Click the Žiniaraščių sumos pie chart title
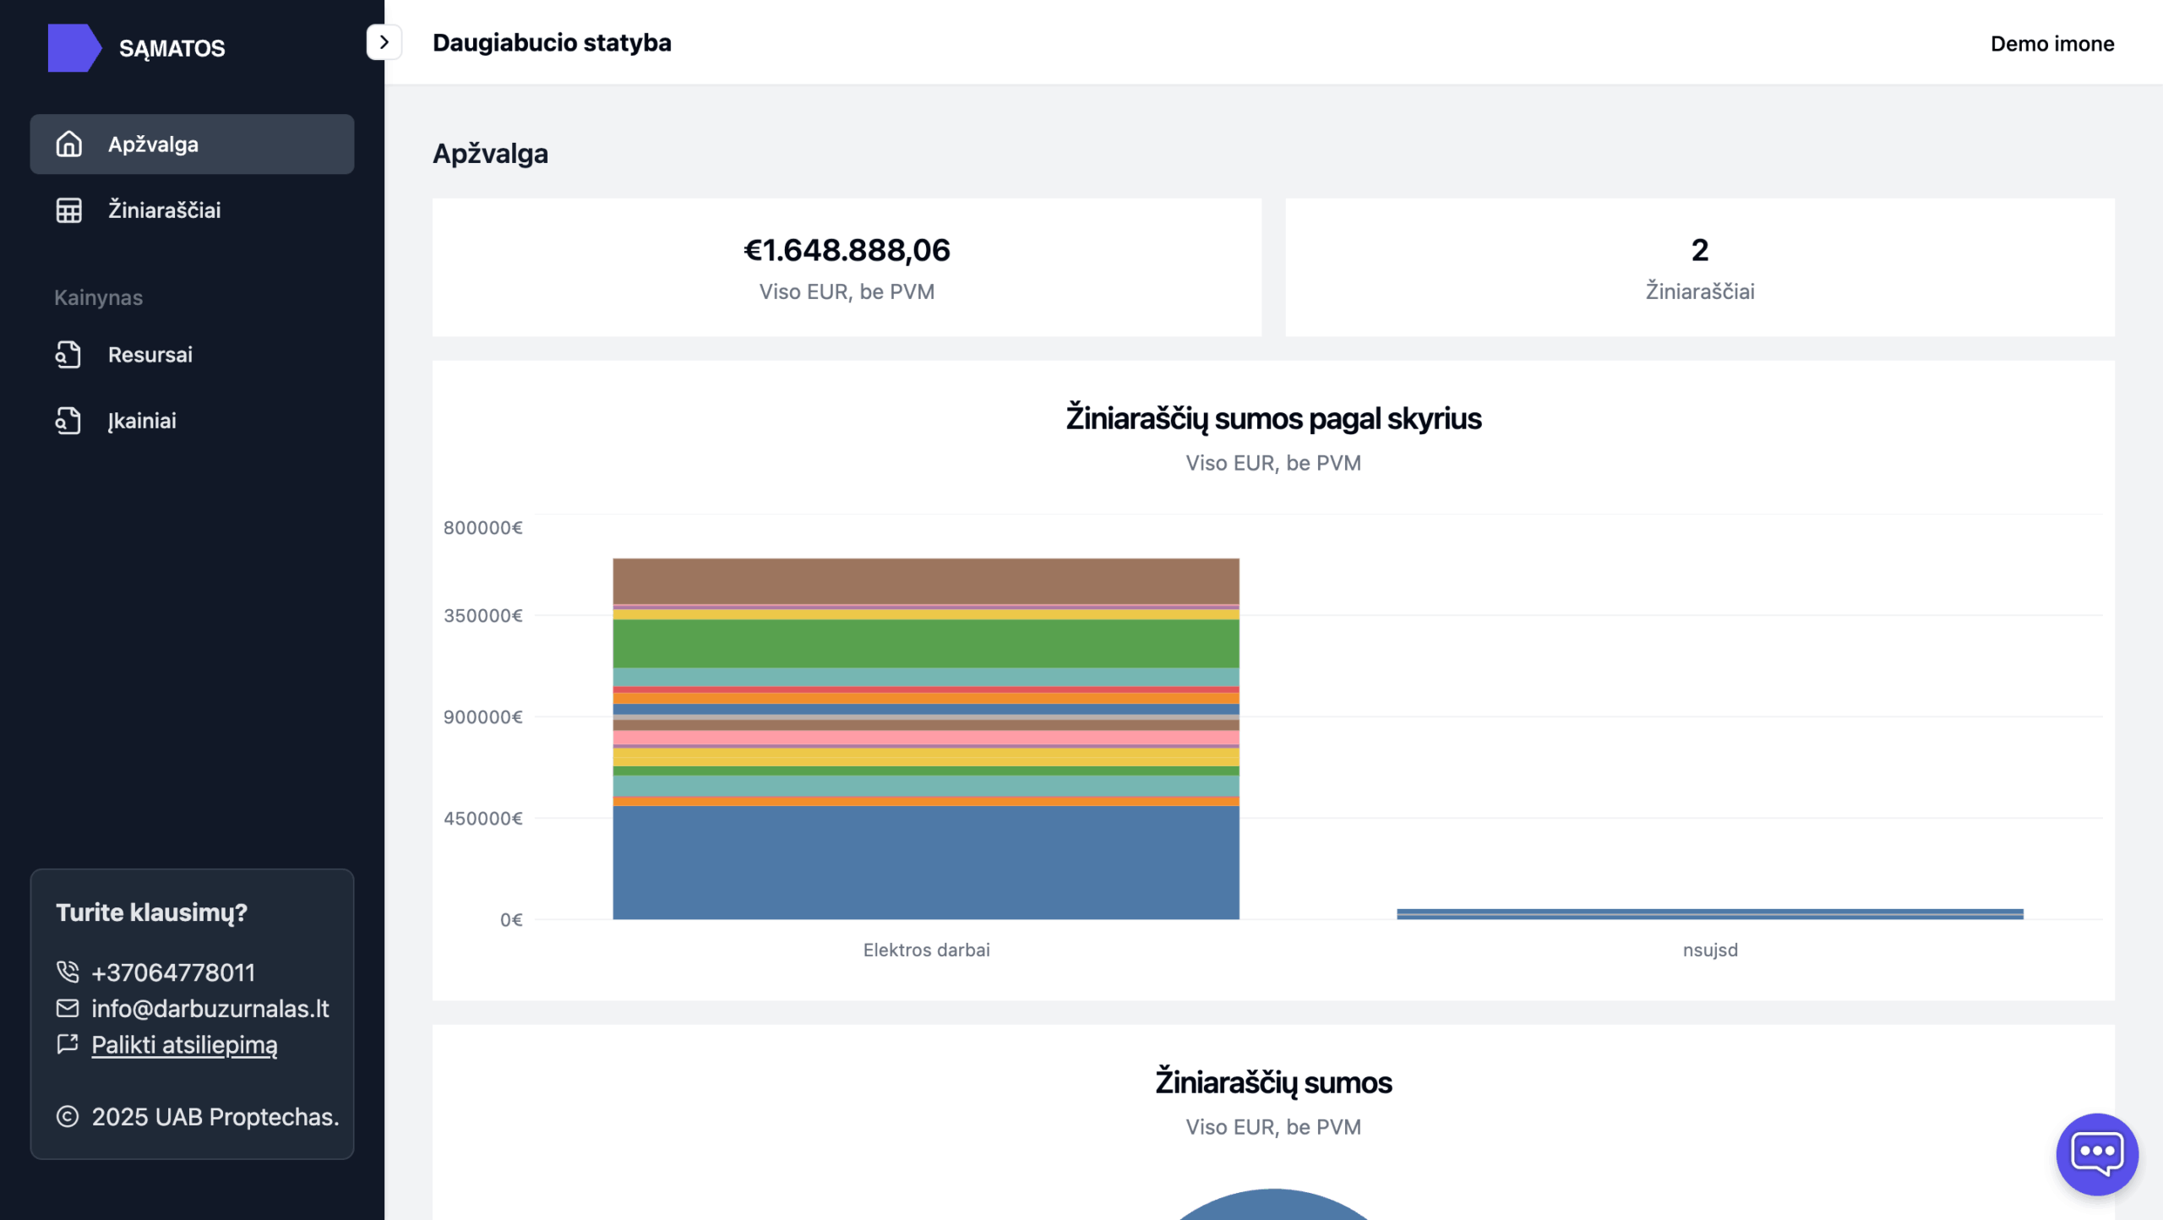Viewport: 2163px width, 1220px height. [1273, 1082]
